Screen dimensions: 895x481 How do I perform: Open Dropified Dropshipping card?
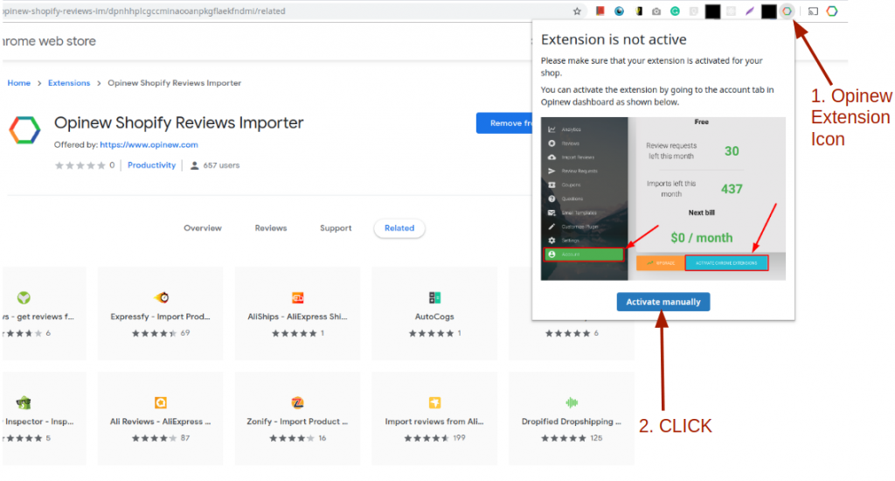tap(572, 418)
